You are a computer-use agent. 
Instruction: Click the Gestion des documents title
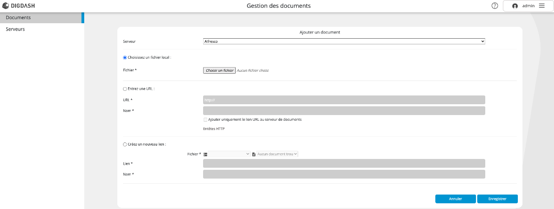[x=279, y=6]
